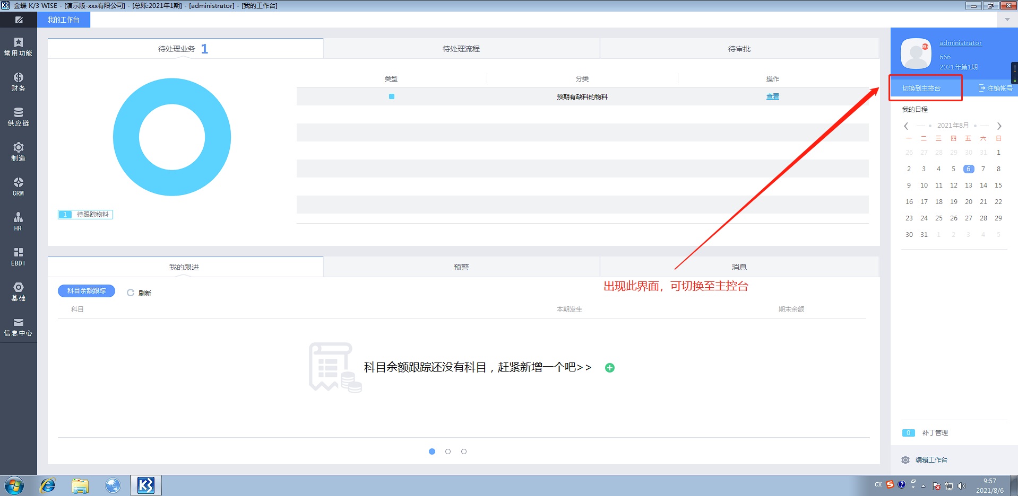The height and width of the screenshot is (496, 1018).
Task: Click the edit pencil icon above the sidebar
Action: [19, 20]
